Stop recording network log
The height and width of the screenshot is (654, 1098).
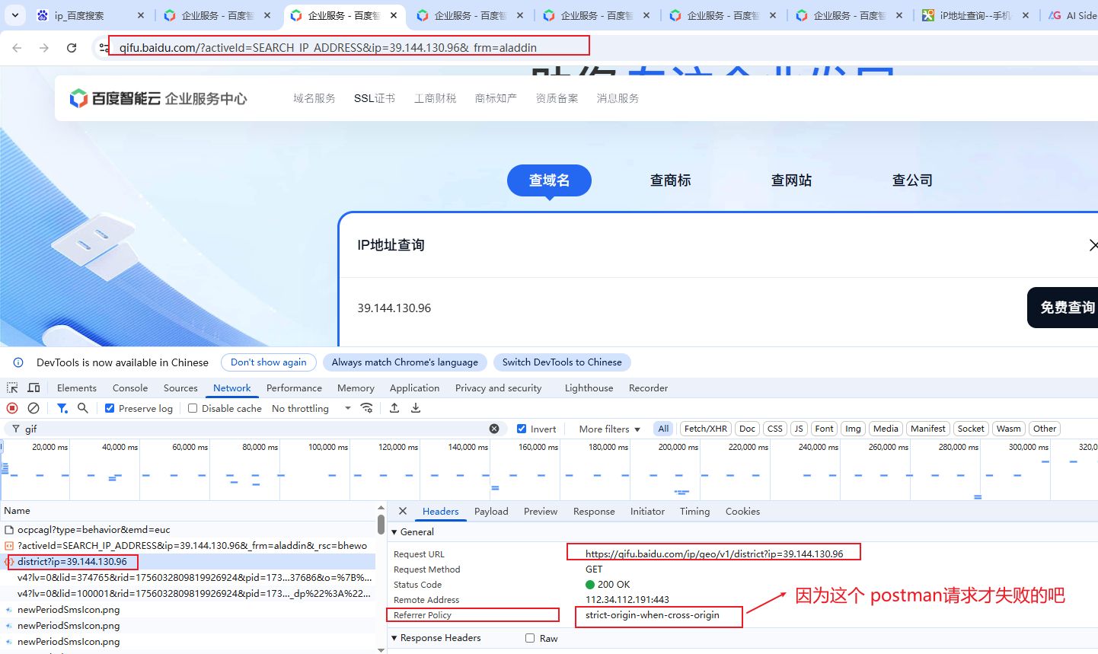(12, 408)
